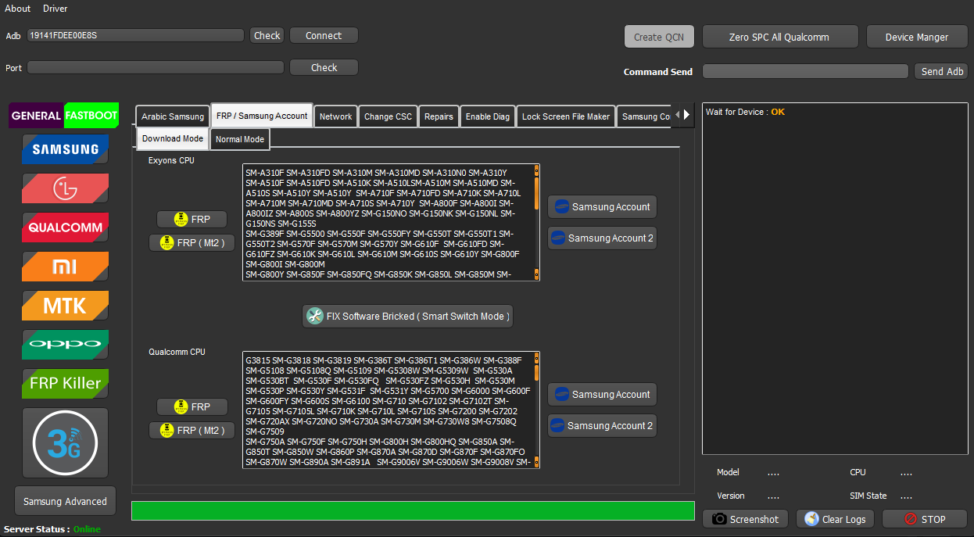Screen dimensions: 974x537
Task: Switch to Lock Screen File Maker tab
Action: (566, 116)
